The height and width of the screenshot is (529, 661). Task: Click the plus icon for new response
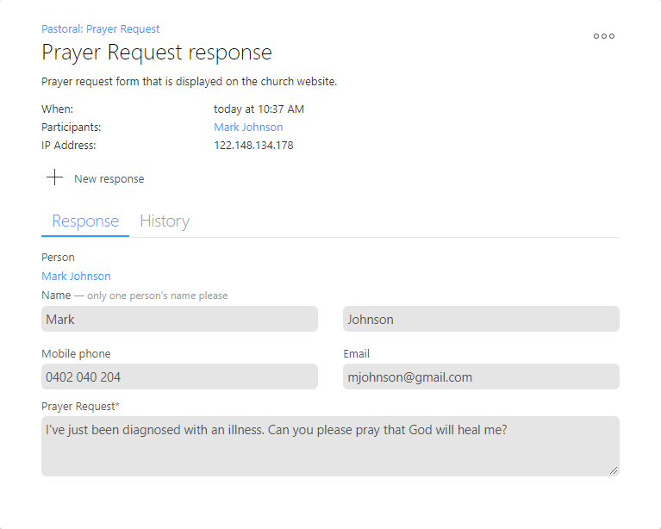54,178
